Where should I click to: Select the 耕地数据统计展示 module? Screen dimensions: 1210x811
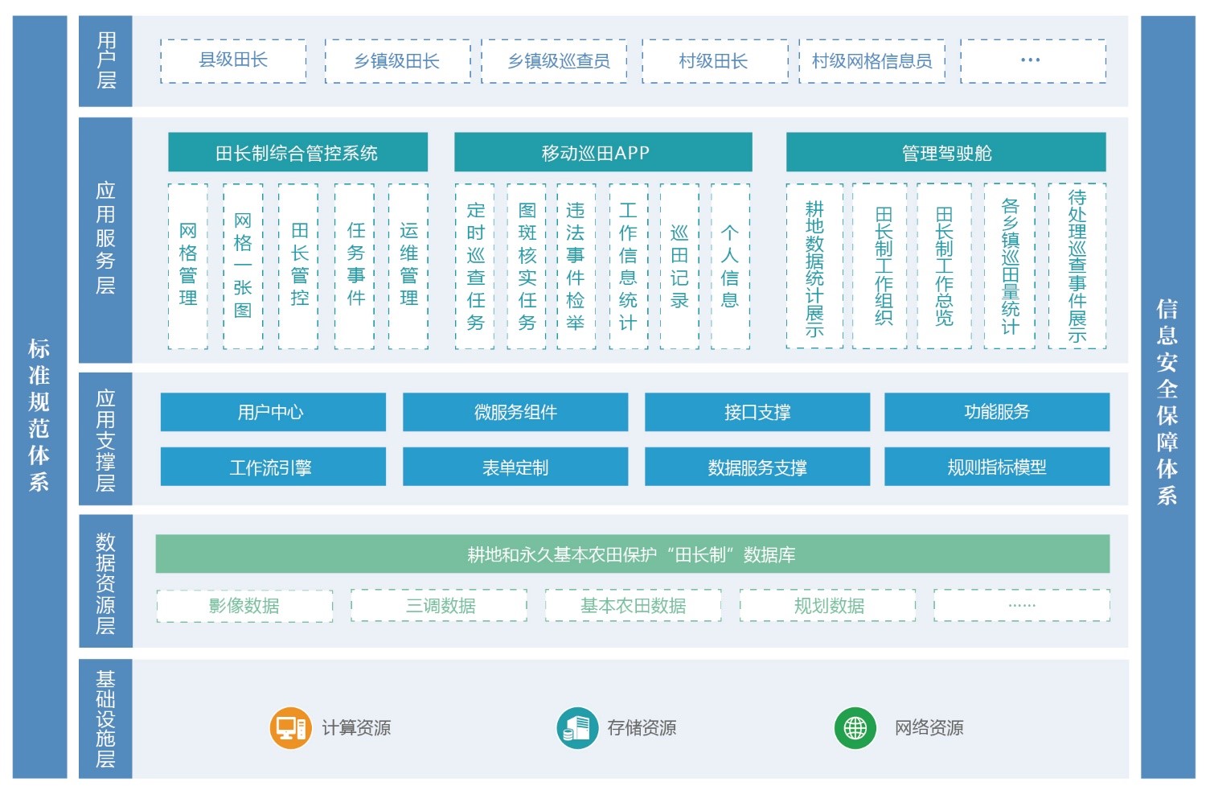click(x=814, y=266)
